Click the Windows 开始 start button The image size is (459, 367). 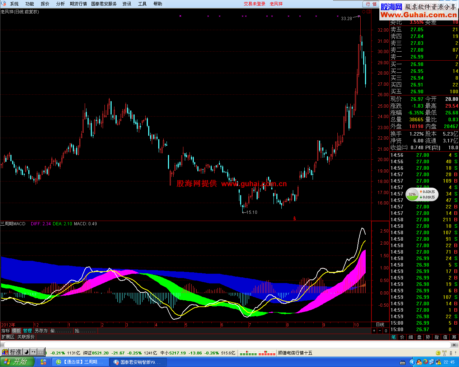pyautogui.click(x=17, y=362)
